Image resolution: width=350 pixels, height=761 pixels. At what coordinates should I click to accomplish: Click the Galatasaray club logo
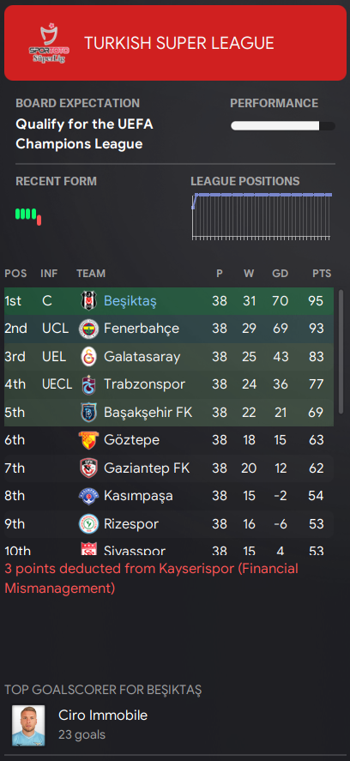(x=89, y=357)
